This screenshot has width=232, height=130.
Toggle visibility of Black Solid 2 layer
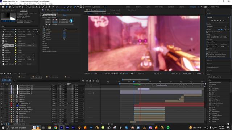[x=1, y=104]
